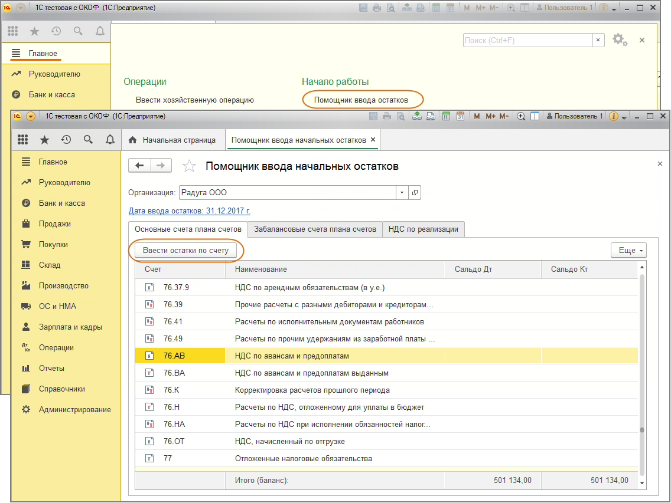This screenshot has height=503, width=671.
Task: Open Помощник ввода остатков link in back window
Action: tap(361, 100)
